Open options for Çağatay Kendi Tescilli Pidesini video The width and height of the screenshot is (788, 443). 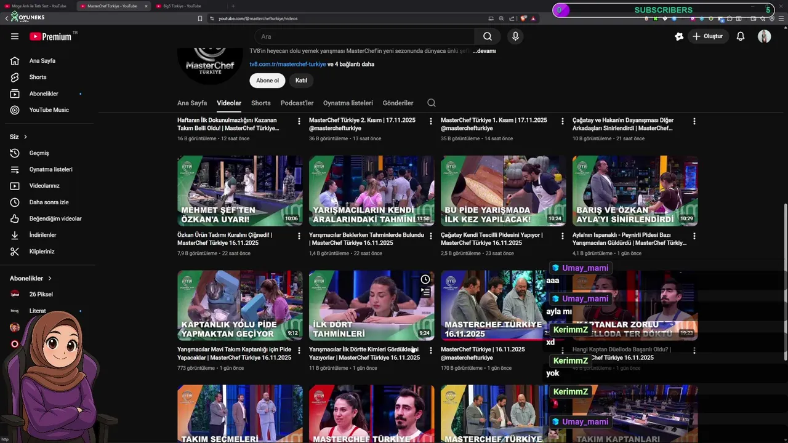click(x=563, y=236)
